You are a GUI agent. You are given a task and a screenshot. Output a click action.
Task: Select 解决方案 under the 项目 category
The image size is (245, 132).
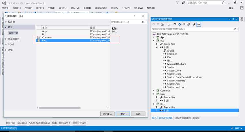[x=13, y=33]
